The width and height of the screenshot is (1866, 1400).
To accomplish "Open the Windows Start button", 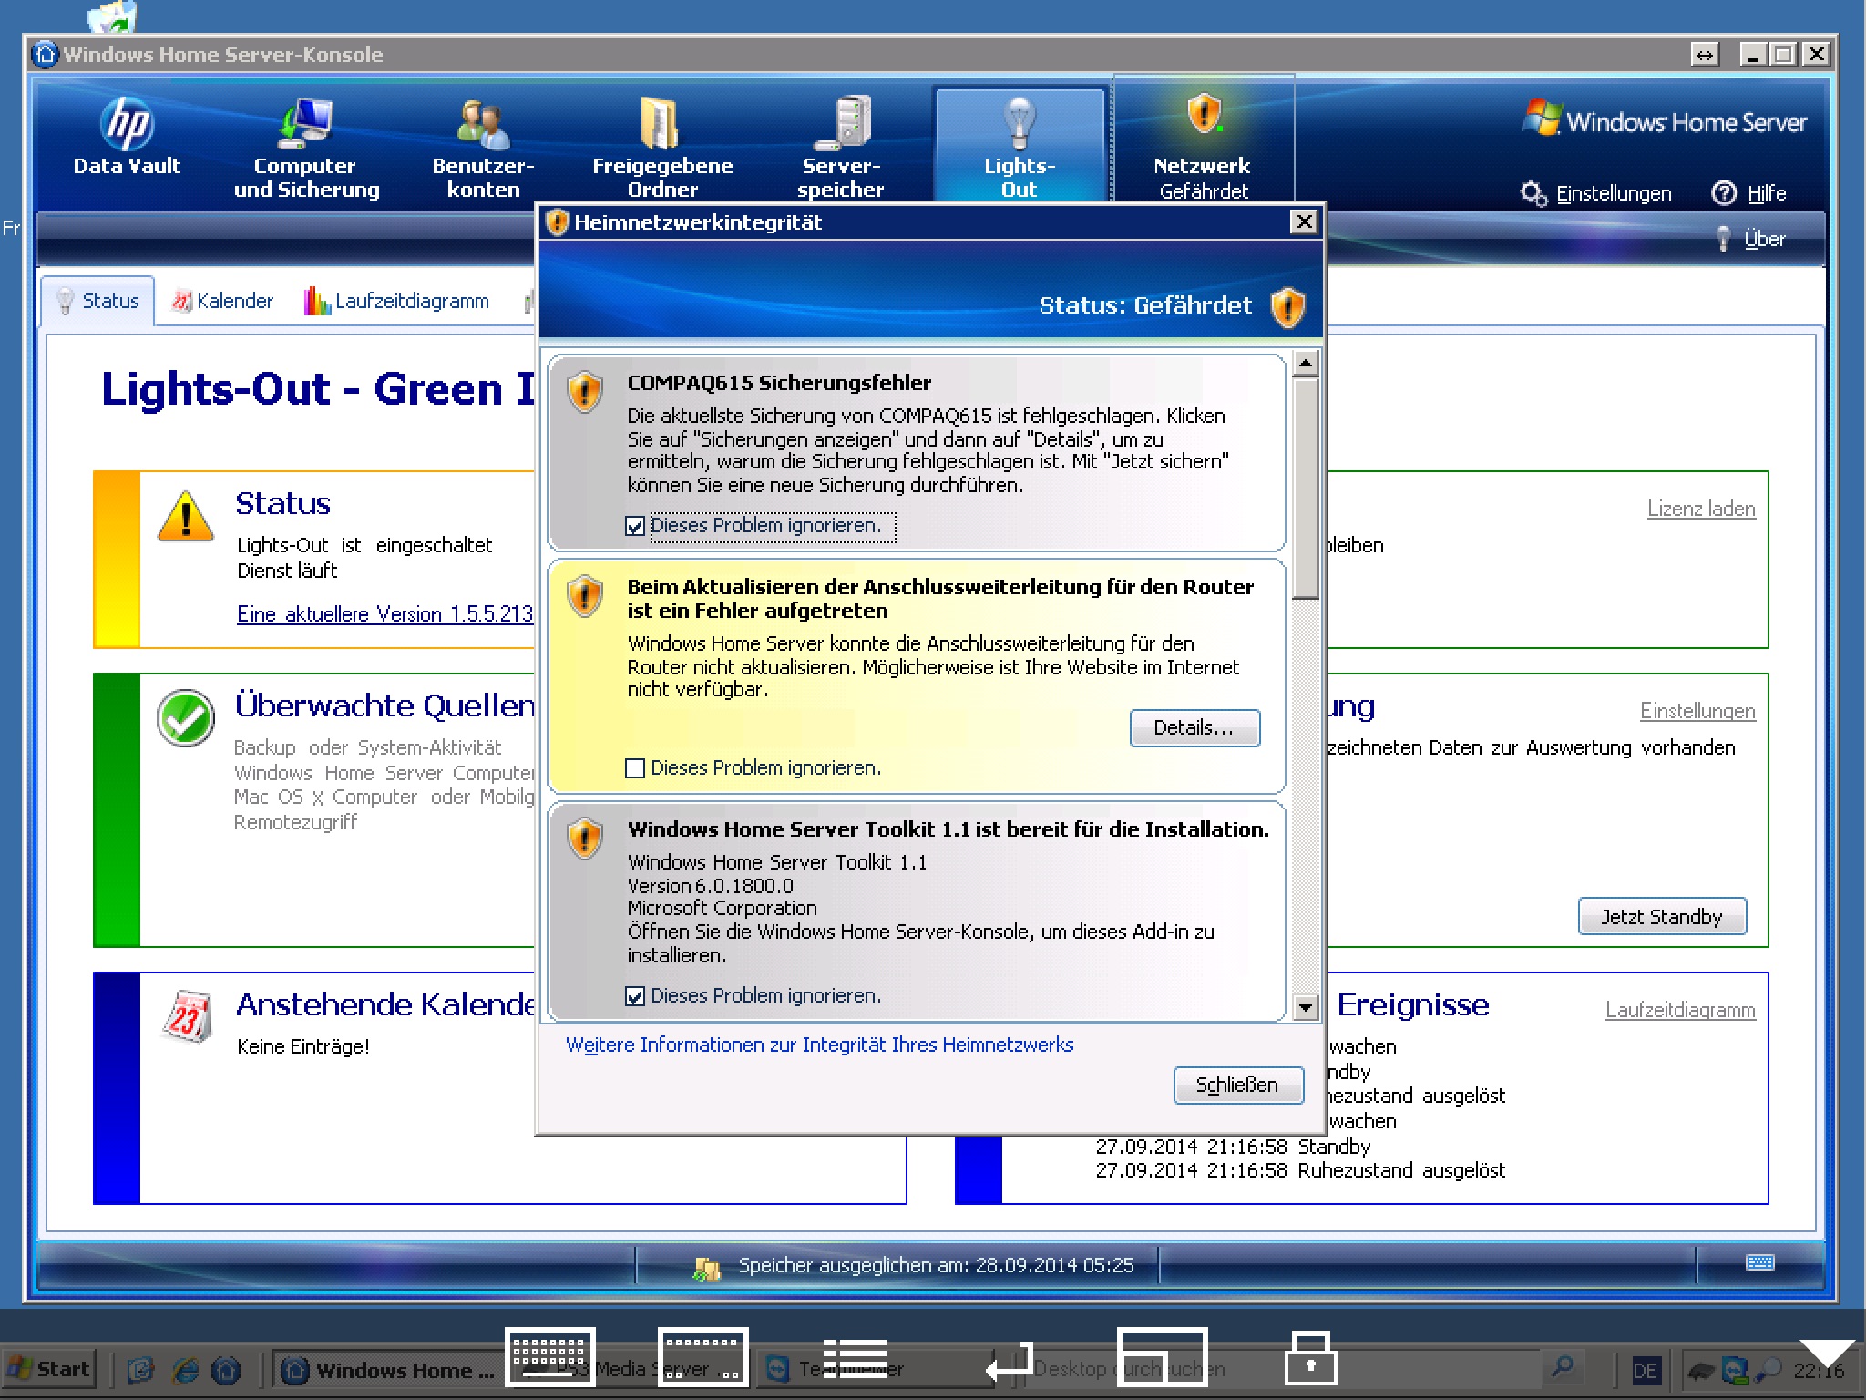I will coord(48,1369).
